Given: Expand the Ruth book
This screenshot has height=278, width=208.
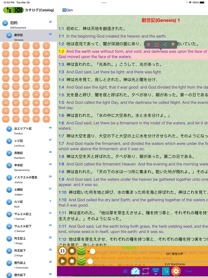Looking at the screenshot, I should 9,202.
